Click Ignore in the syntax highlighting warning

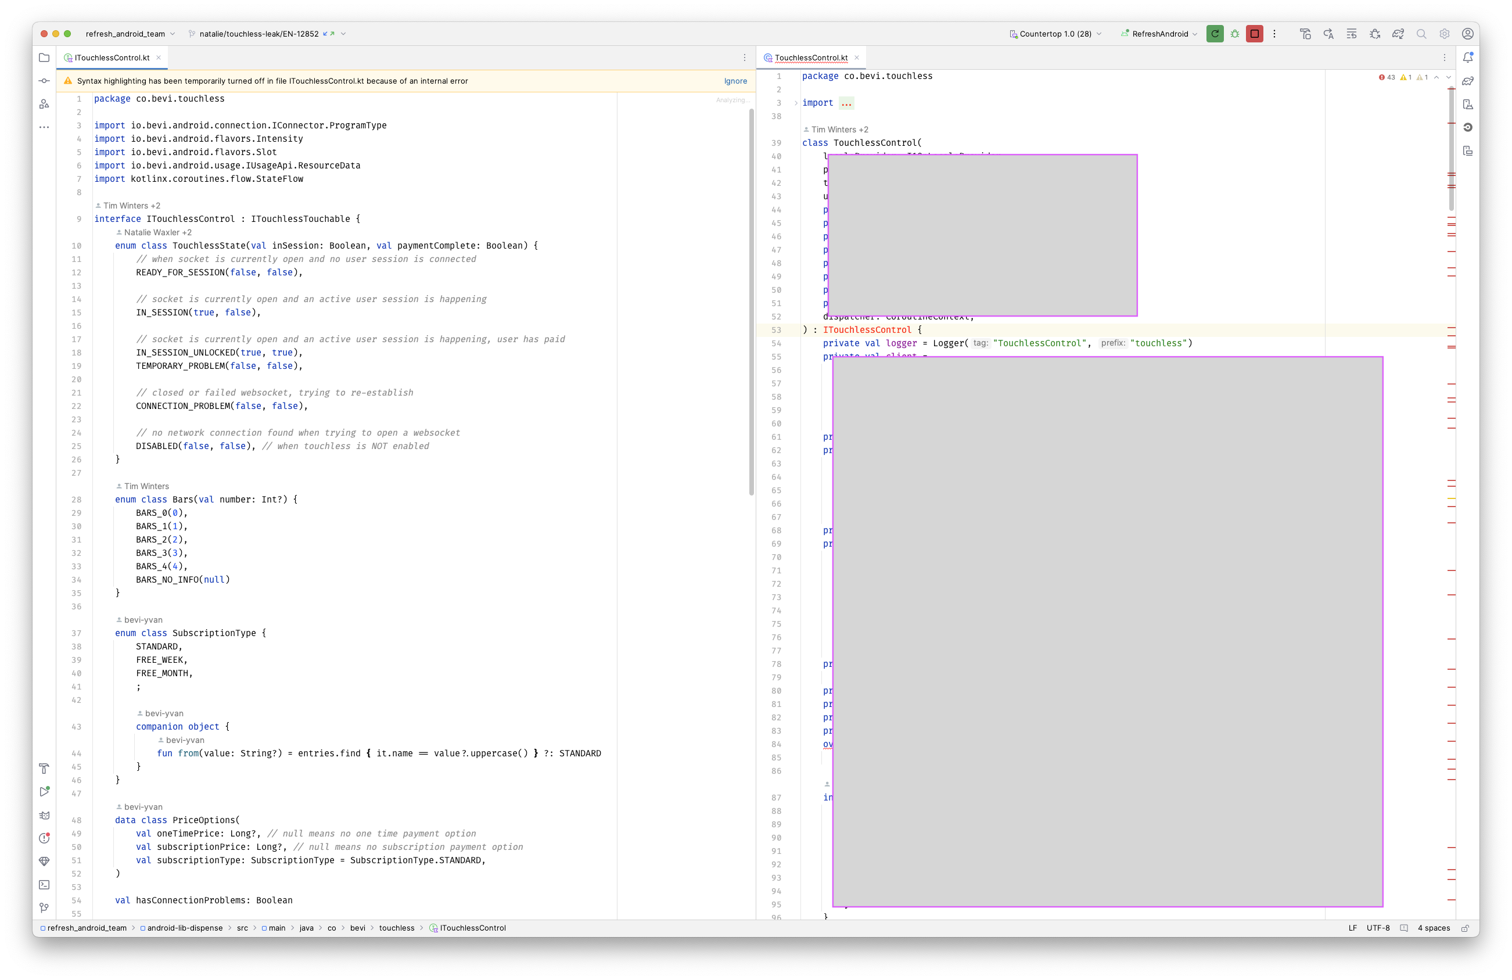pyautogui.click(x=735, y=81)
